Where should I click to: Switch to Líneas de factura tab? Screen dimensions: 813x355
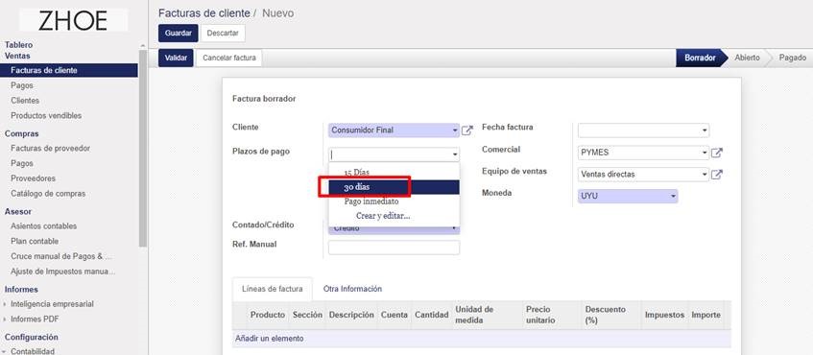pyautogui.click(x=273, y=289)
